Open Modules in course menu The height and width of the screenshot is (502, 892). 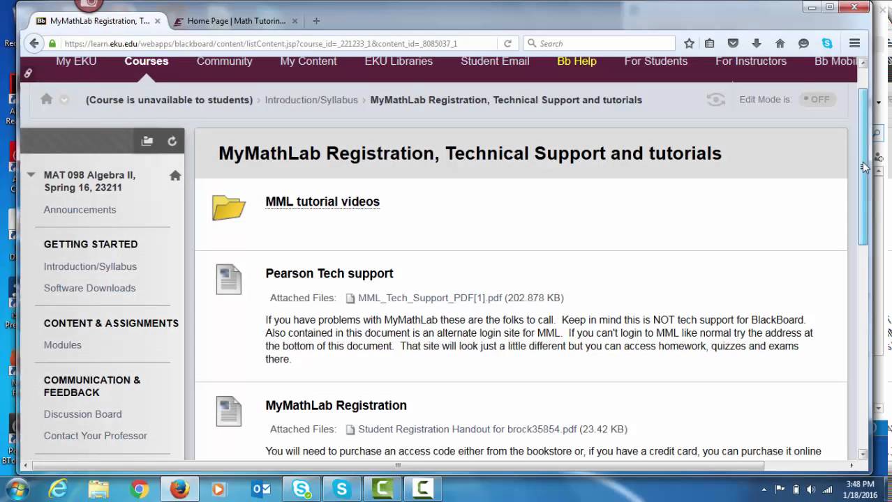[x=62, y=345]
